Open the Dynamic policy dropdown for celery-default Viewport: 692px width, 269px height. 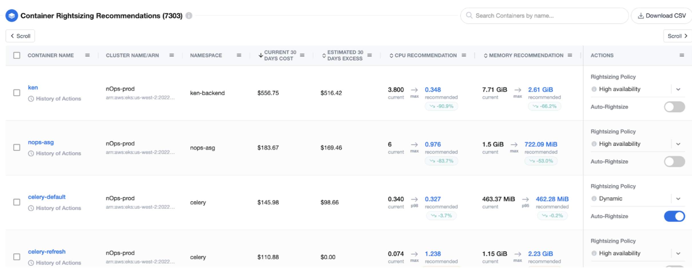tap(678, 199)
